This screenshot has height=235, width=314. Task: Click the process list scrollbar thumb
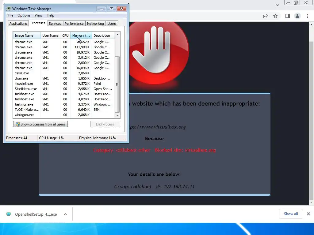click(117, 84)
